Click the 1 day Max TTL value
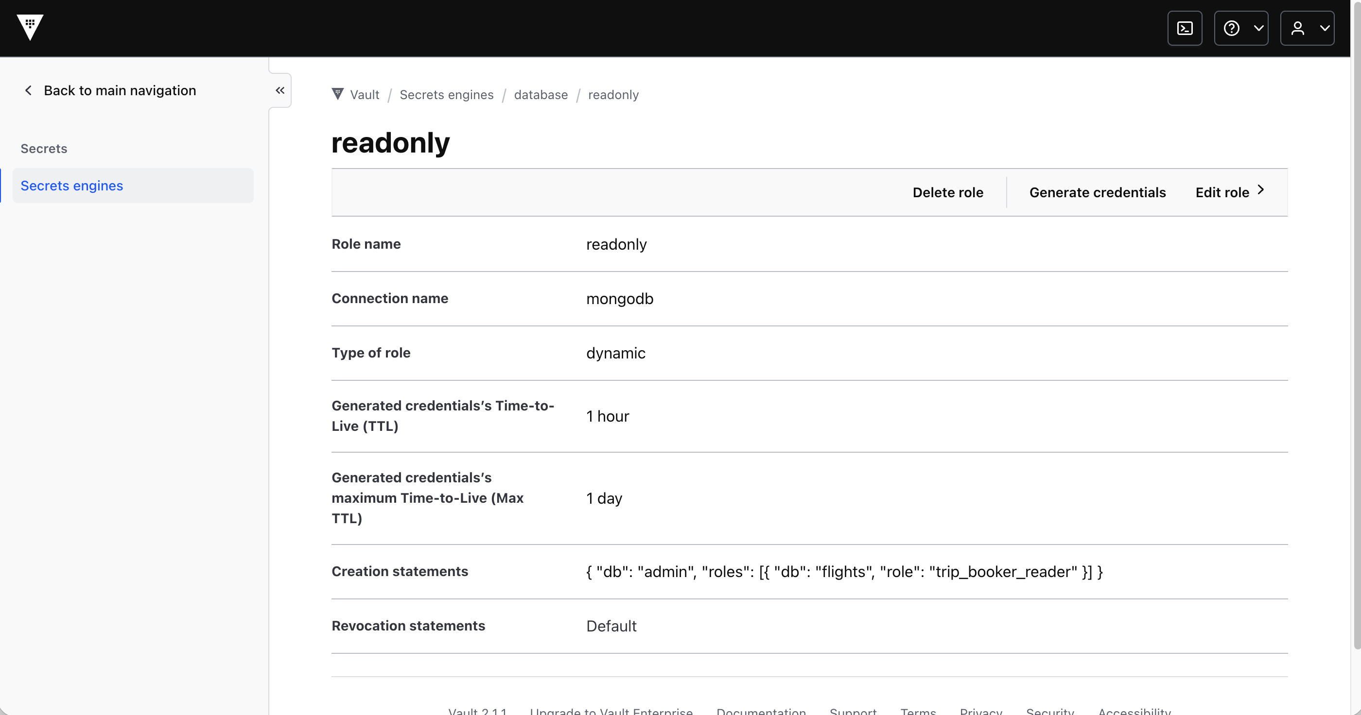1361x715 pixels. [604, 498]
